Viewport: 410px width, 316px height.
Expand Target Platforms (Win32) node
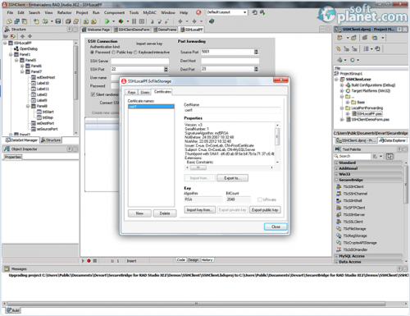(x=342, y=91)
